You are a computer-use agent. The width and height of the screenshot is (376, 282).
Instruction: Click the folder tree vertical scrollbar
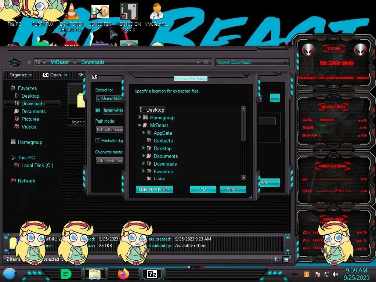pos(244,126)
